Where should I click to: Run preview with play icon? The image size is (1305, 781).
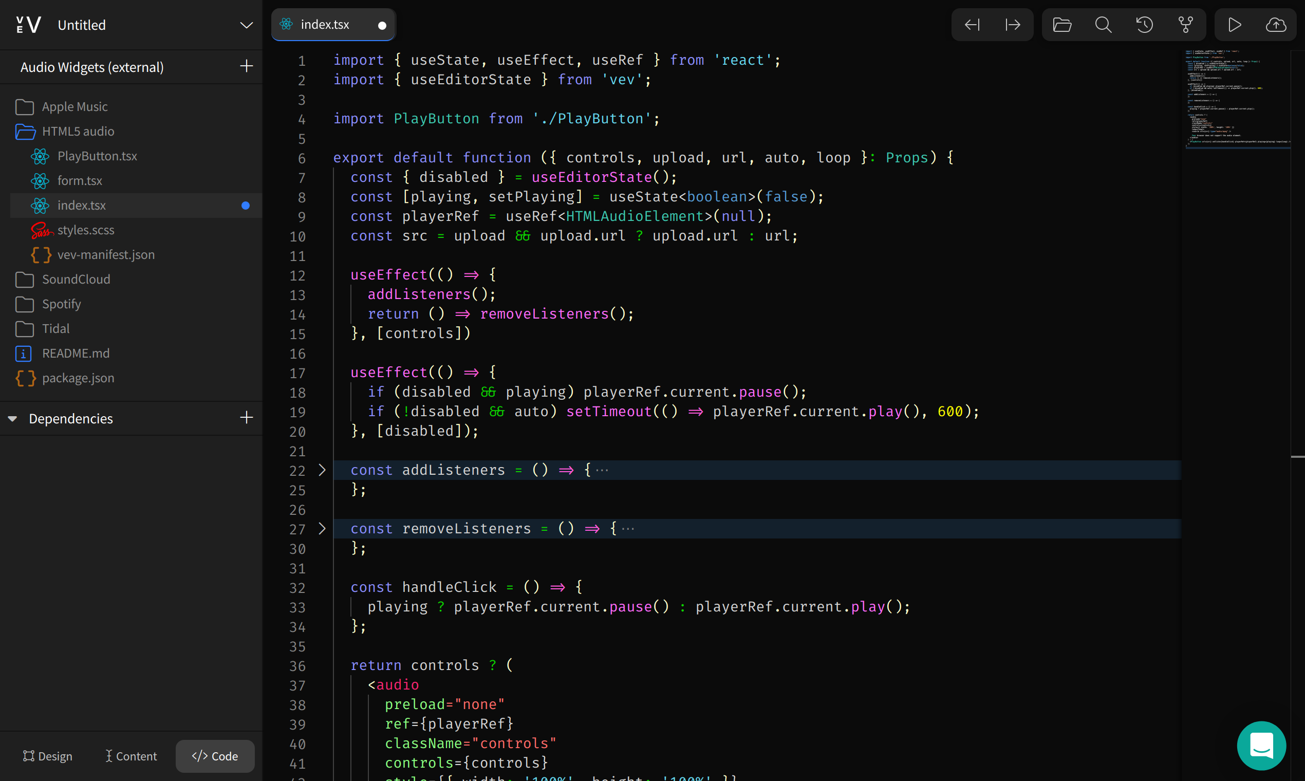click(1235, 25)
